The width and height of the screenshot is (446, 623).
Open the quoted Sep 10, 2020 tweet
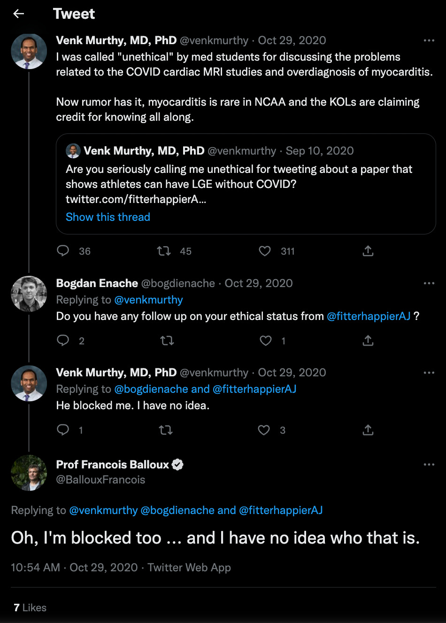pos(246,184)
